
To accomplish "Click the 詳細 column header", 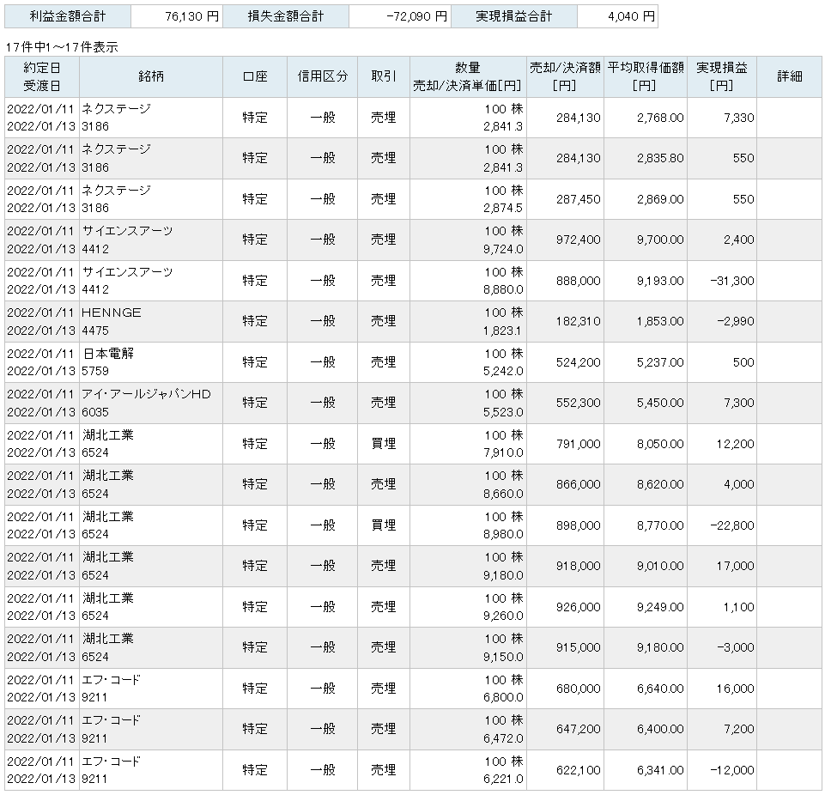I will (x=789, y=76).
